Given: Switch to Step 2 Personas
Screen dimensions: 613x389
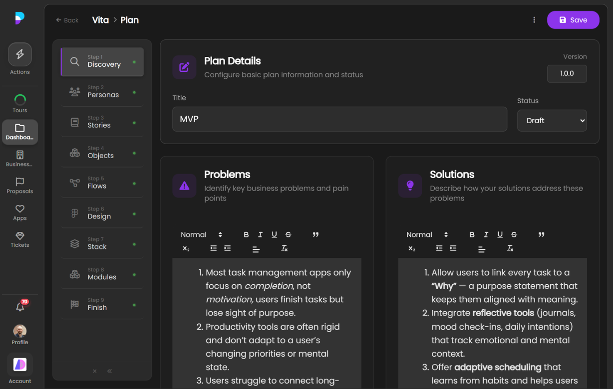Looking at the screenshot, I should pos(102,91).
